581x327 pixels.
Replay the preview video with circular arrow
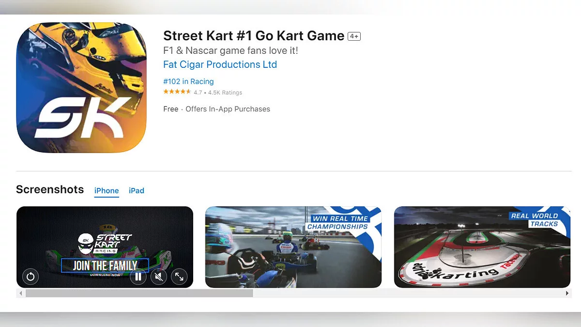31,277
